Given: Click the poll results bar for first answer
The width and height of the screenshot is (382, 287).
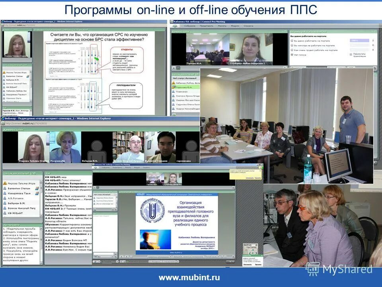Looking at the screenshot, I should [359, 41].
